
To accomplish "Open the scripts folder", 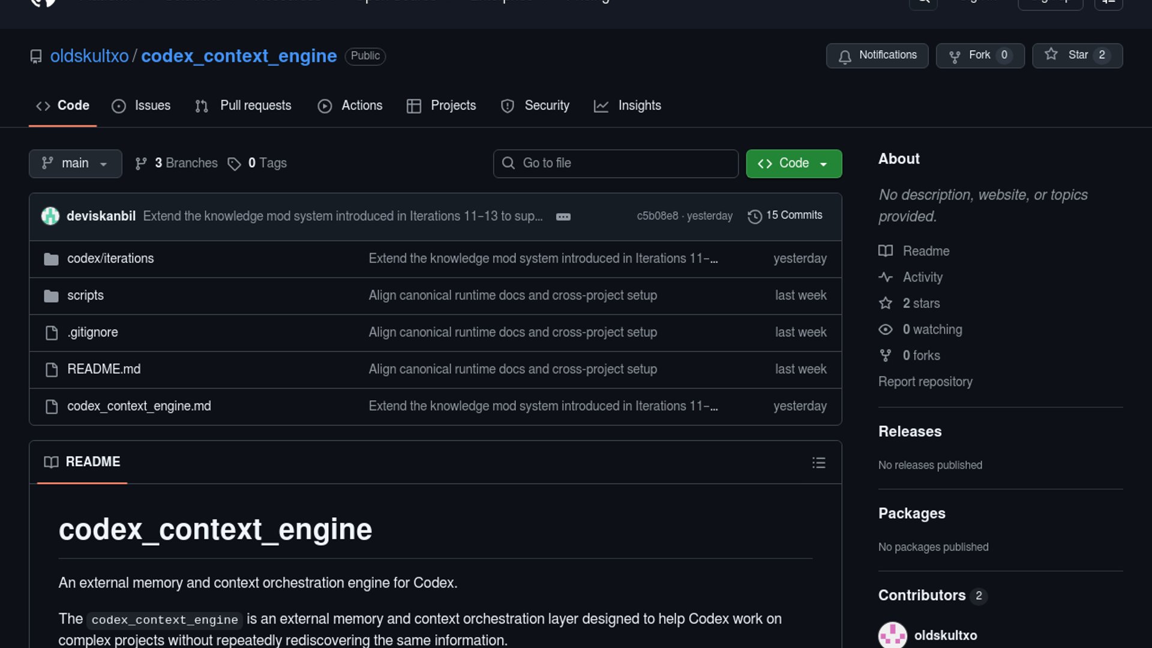I will [x=85, y=295].
